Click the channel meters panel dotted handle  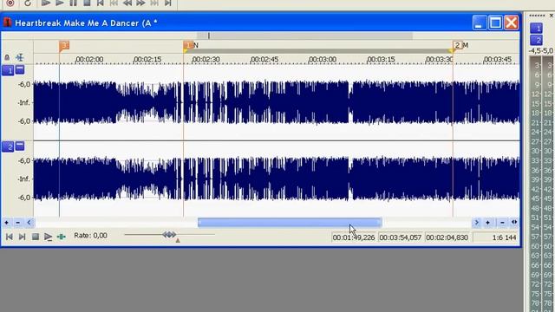(x=537, y=16)
